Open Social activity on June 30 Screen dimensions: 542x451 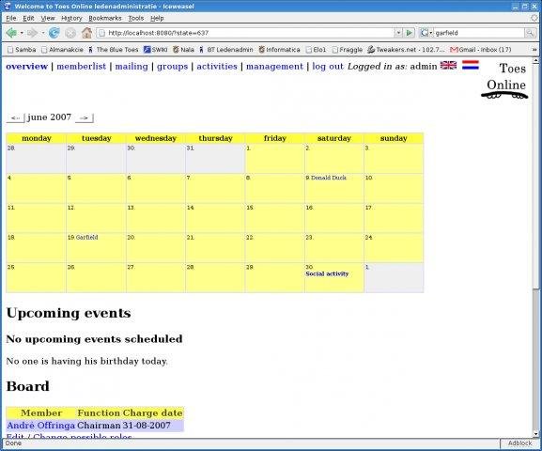click(327, 273)
